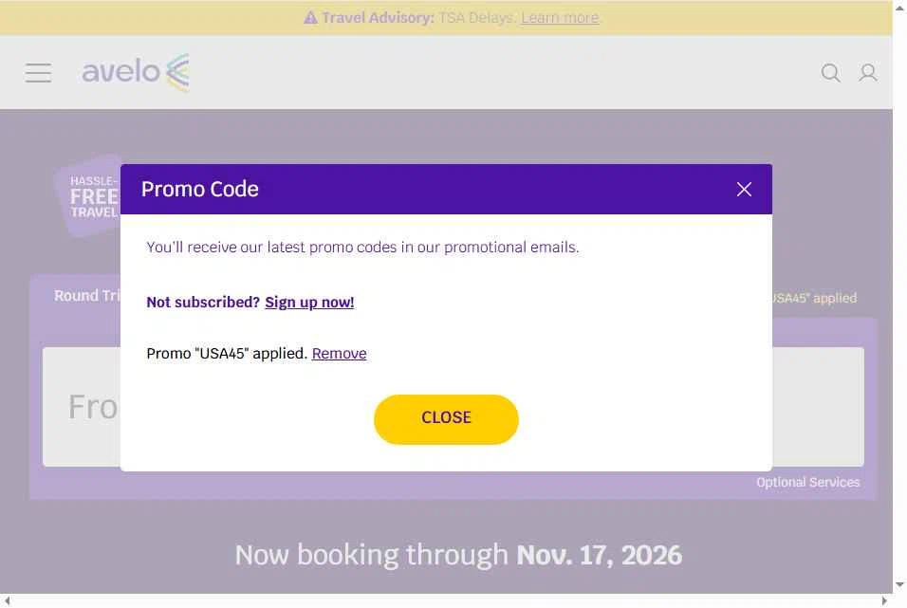Screen dimensions: 907x608
Task: Click the Avelo logo
Action: click(136, 72)
